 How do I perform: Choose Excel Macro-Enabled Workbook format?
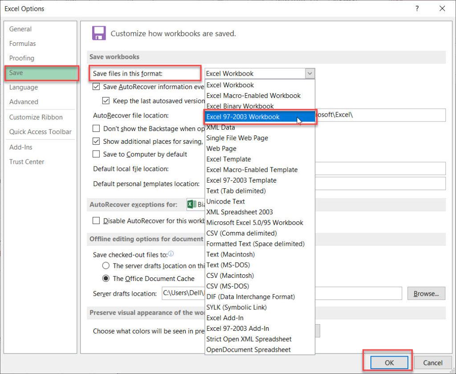[x=260, y=95]
